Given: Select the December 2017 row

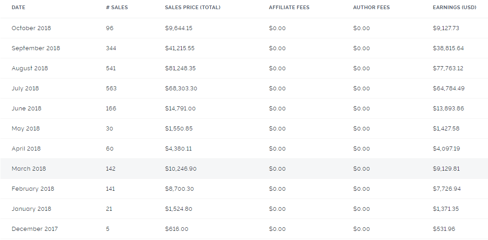Looking at the screenshot, I should click(244, 229).
